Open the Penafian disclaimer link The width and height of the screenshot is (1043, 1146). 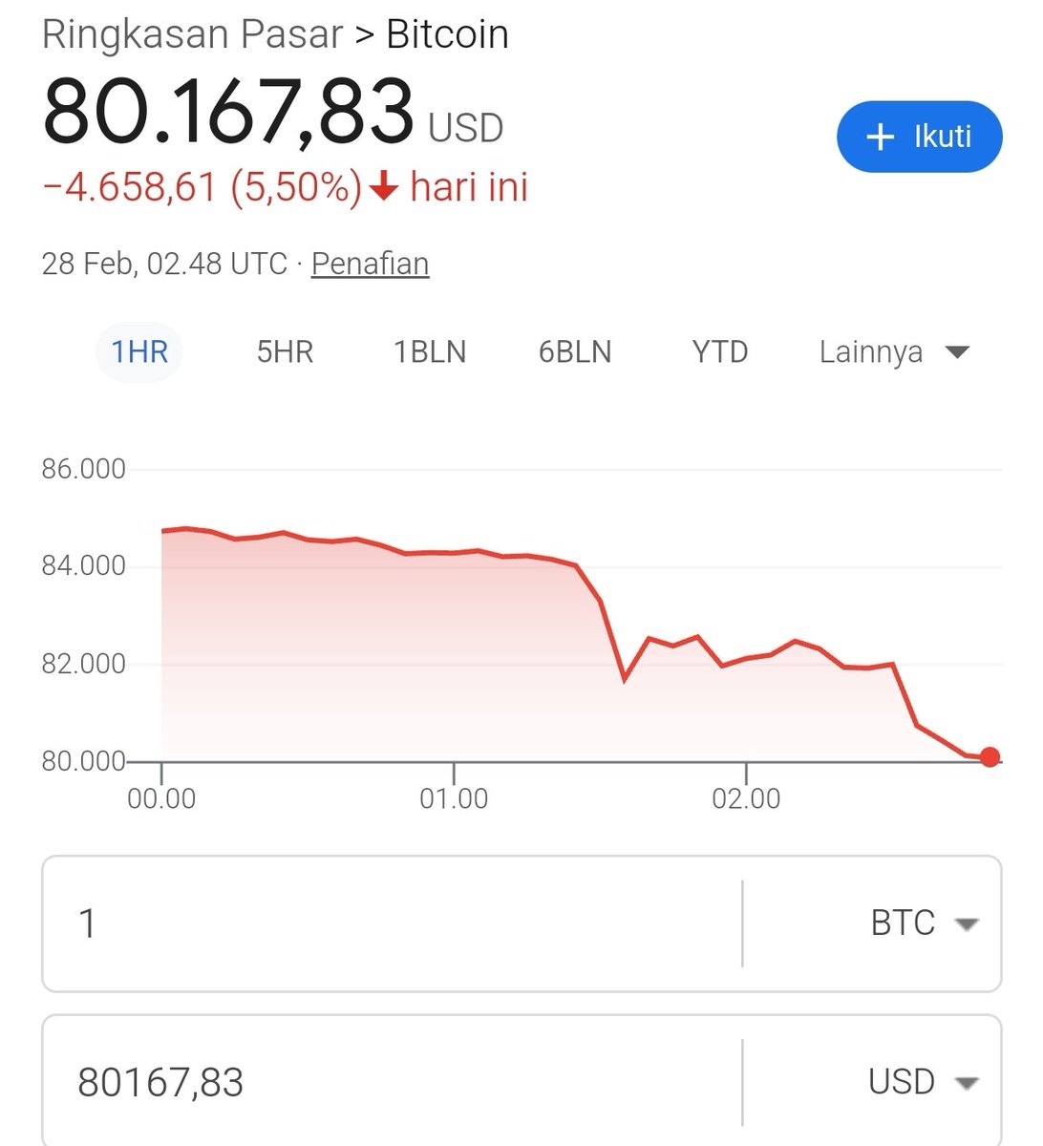click(x=371, y=264)
